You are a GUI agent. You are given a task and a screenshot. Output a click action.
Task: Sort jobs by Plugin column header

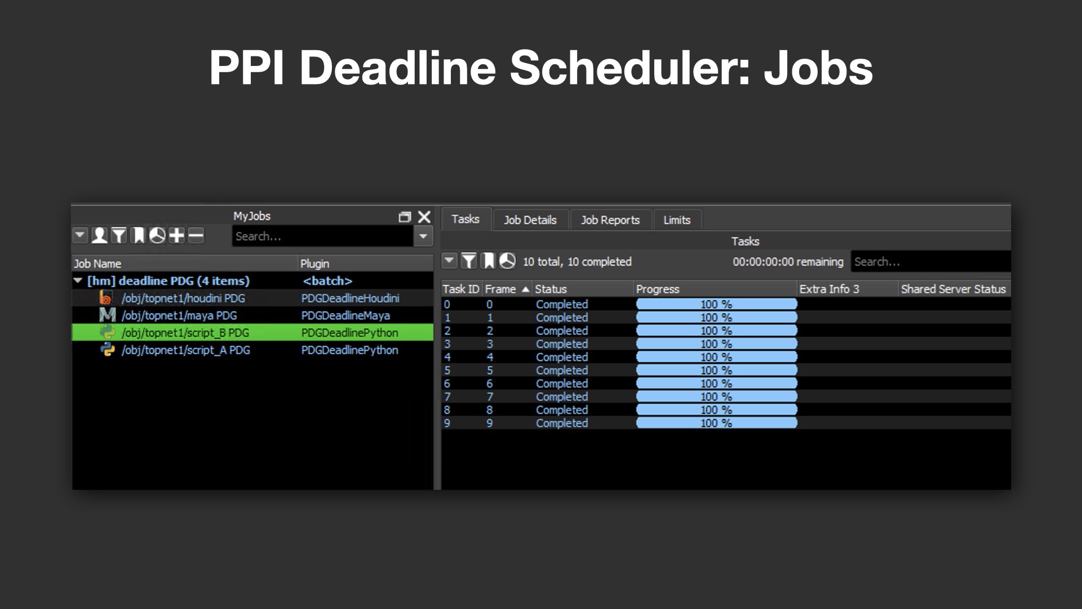(365, 263)
